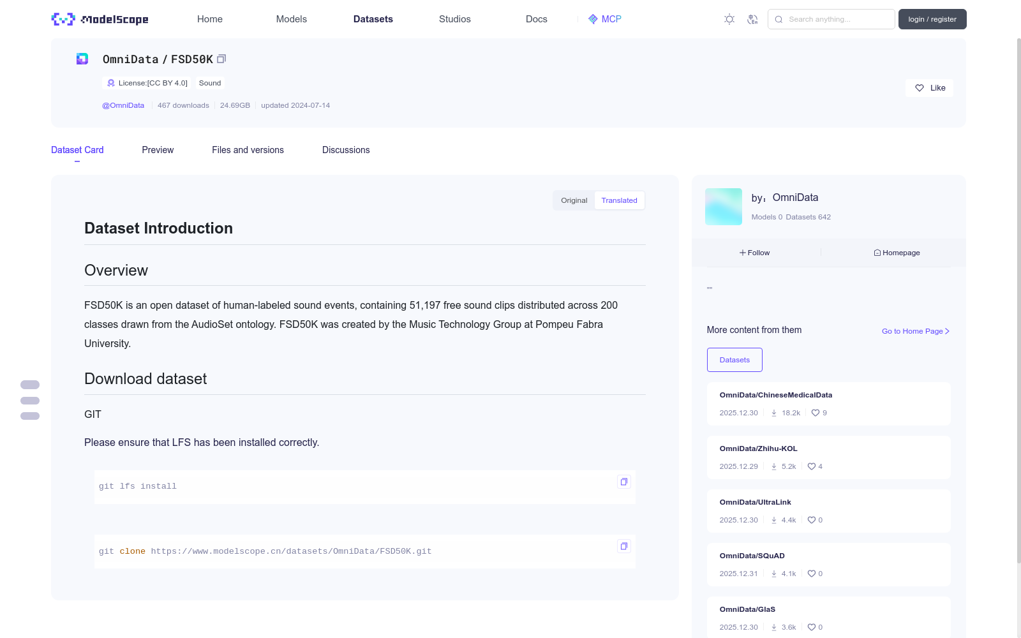Follow the OmniData author

coord(754,253)
